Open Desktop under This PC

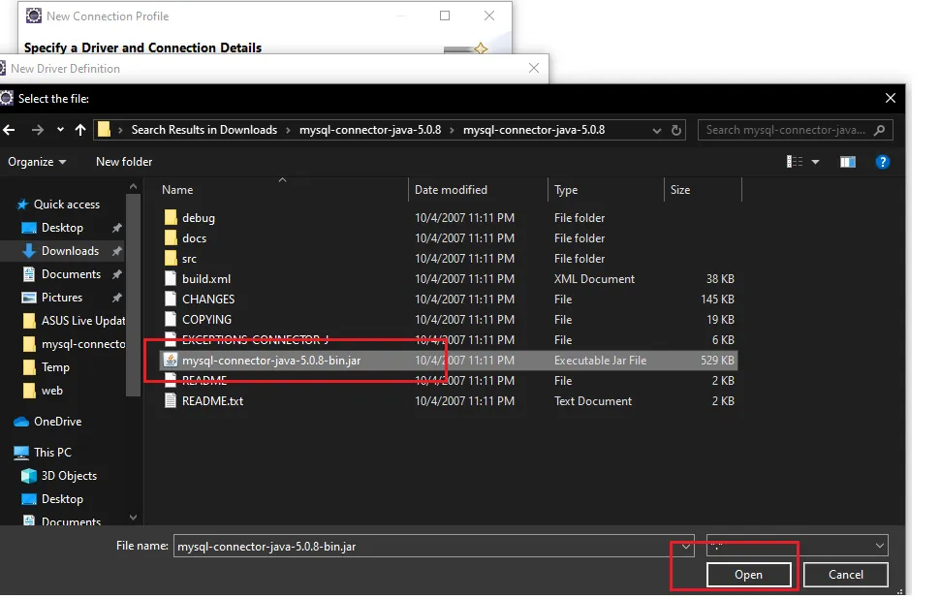coord(62,499)
